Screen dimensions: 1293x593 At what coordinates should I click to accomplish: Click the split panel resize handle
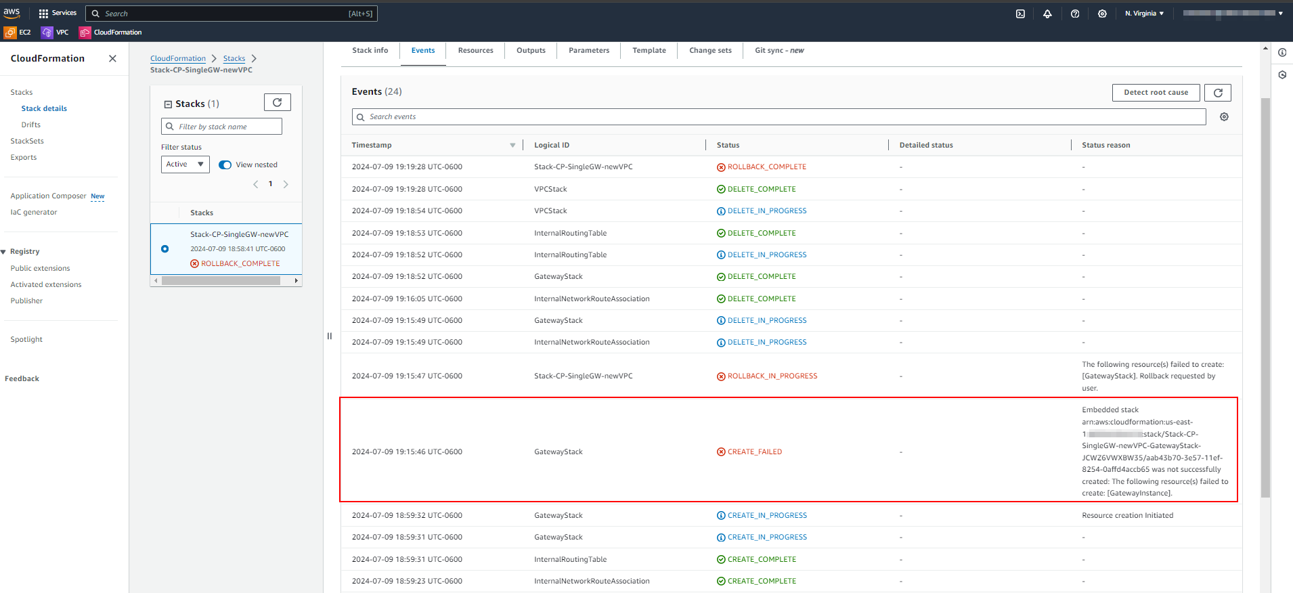pyautogui.click(x=330, y=336)
